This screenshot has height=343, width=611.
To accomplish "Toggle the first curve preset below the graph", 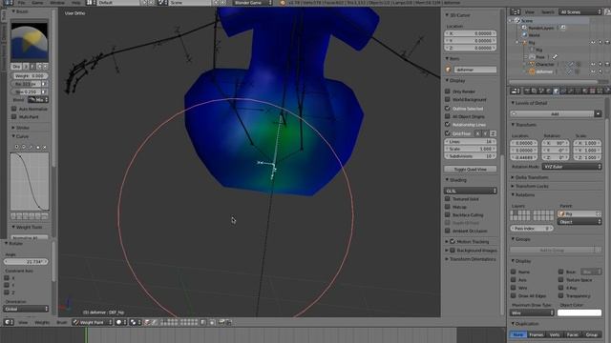I will pyautogui.click(x=13, y=216).
